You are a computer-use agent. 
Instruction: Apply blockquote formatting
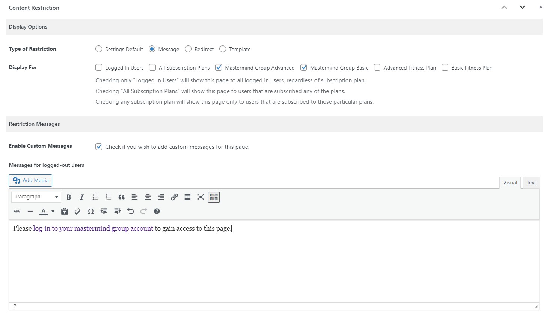pos(122,197)
